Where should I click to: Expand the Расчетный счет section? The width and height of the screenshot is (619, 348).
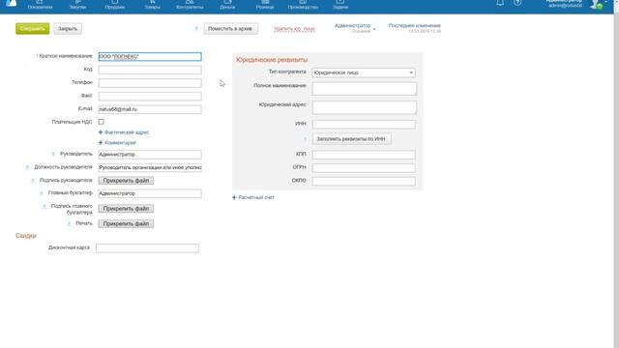tap(253, 197)
